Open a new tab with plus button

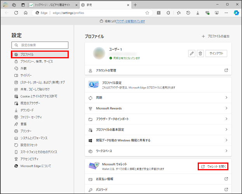[135, 5]
